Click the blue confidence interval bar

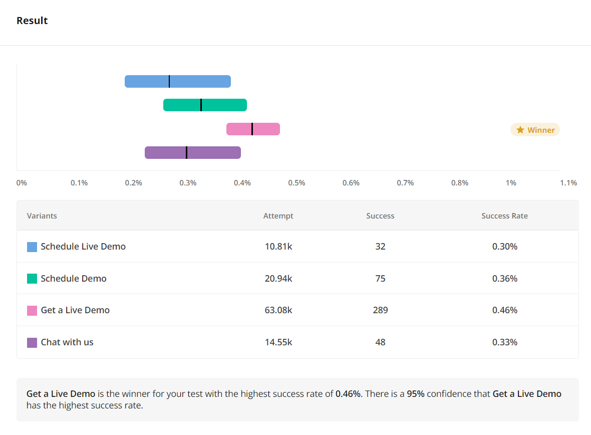click(x=178, y=81)
